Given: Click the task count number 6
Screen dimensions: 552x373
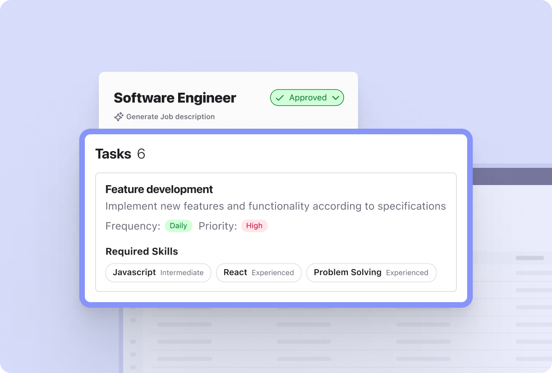Looking at the screenshot, I should click(141, 154).
